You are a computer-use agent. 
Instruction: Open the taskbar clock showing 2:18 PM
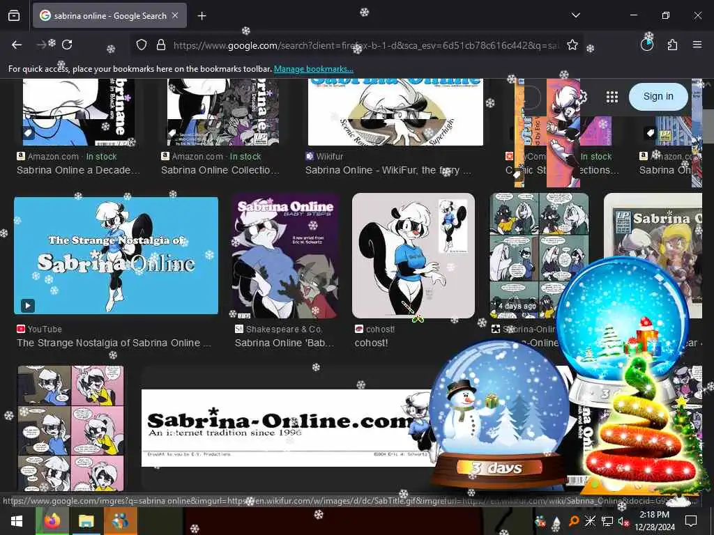pos(654,521)
